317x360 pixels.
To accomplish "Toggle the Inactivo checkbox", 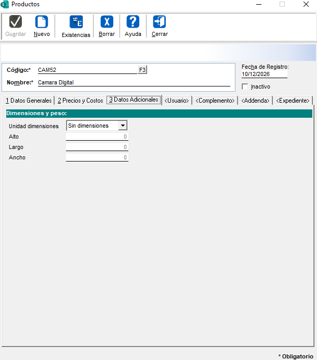I will point(245,87).
